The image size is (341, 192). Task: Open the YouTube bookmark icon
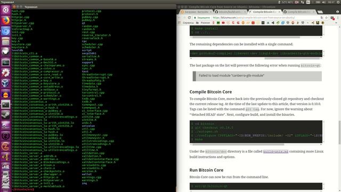(223, 22)
